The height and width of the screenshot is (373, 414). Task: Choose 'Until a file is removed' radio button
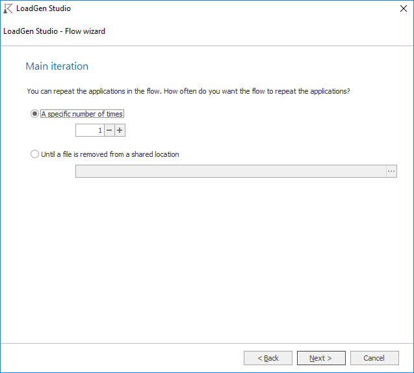(x=35, y=154)
